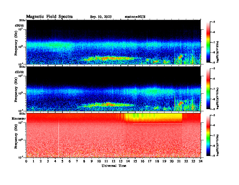Click the "dD/dt" panel label

click(x=19, y=72)
